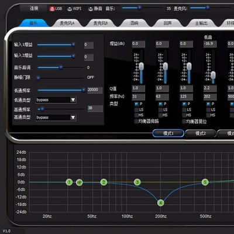This screenshot has width=234, height=234.
Task: Open the 混响 tab
Action: 134,23
